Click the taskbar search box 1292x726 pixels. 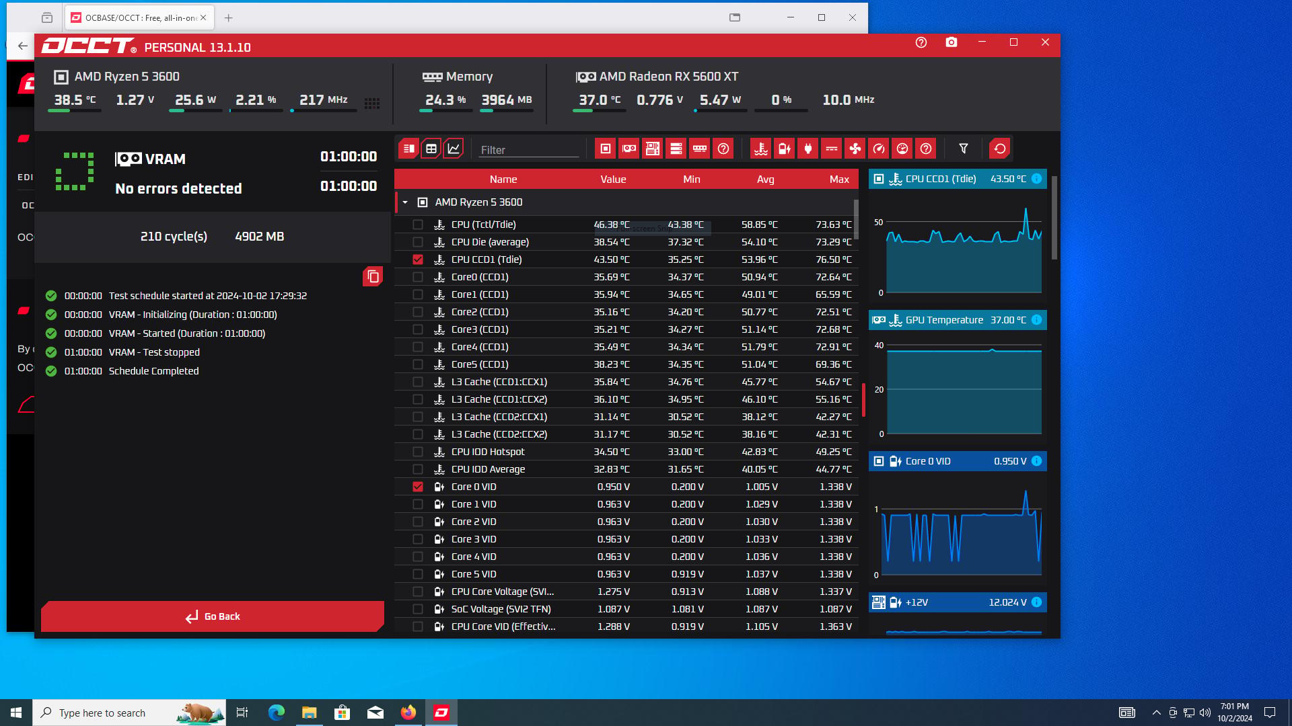129,713
